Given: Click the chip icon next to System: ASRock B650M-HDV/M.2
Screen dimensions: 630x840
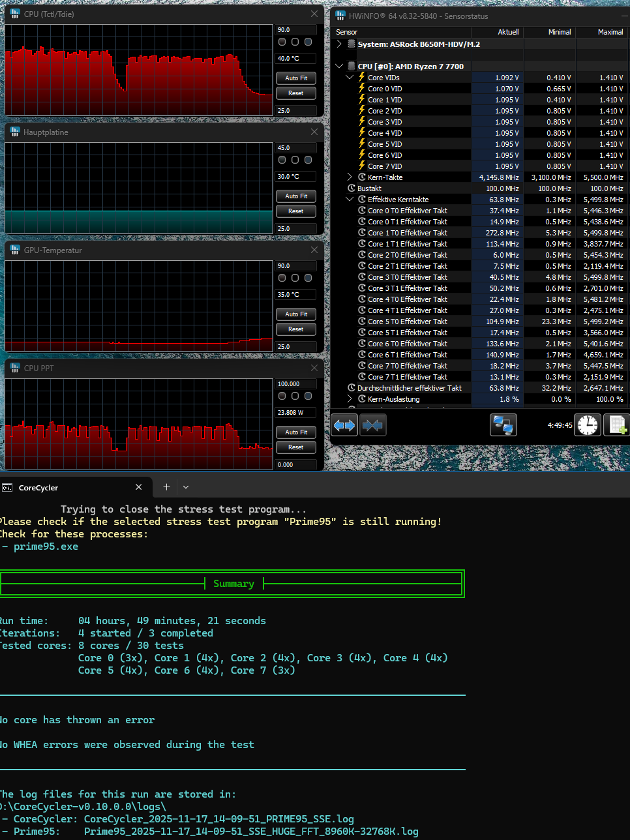Looking at the screenshot, I should click(x=352, y=44).
